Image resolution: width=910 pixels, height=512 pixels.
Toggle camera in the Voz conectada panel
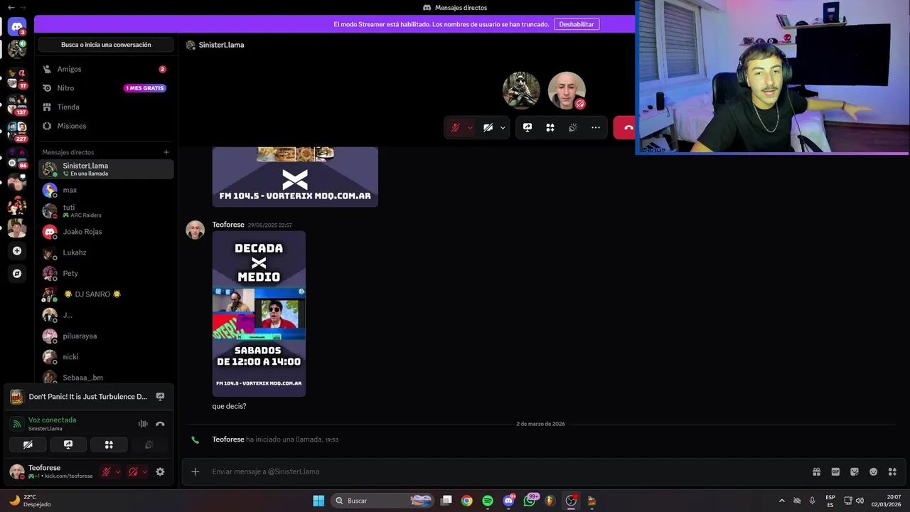click(x=28, y=444)
